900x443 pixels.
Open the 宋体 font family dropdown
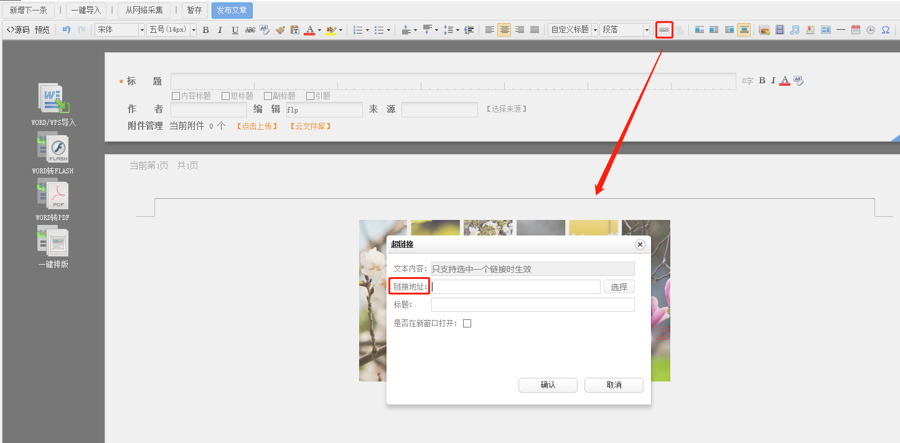(120, 30)
